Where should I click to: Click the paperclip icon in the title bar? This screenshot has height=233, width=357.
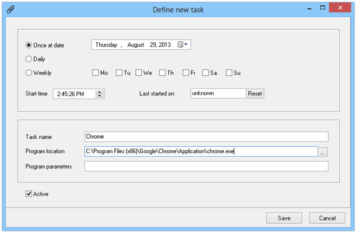point(10,10)
